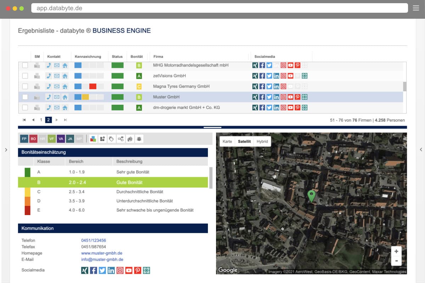The width and height of the screenshot is (425, 283).
Task: Sort by Firma column header
Action: click(158, 57)
